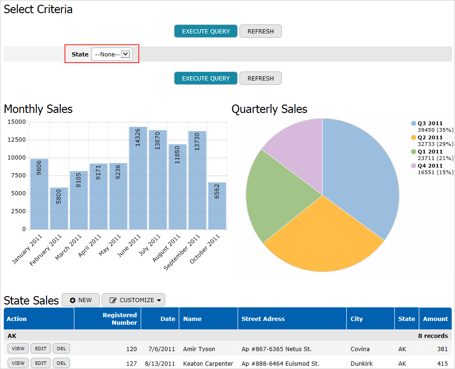Click the lower EXECUTE QUERY button
Screen dimensions: 455x369
pos(206,79)
